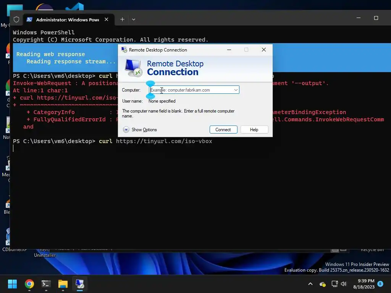Close the Administrator PowerShell tab
The height and width of the screenshot is (293, 391).
(106, 19)
